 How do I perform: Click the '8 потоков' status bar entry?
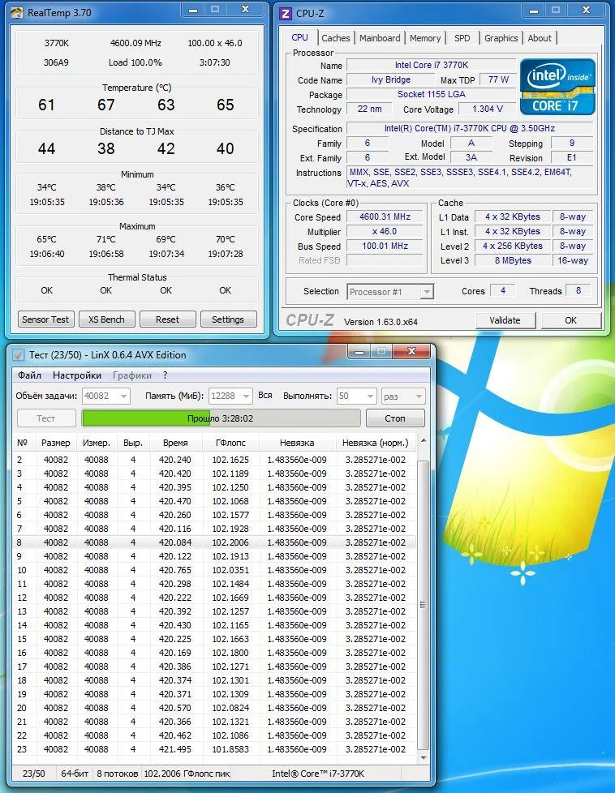(118, 774)
